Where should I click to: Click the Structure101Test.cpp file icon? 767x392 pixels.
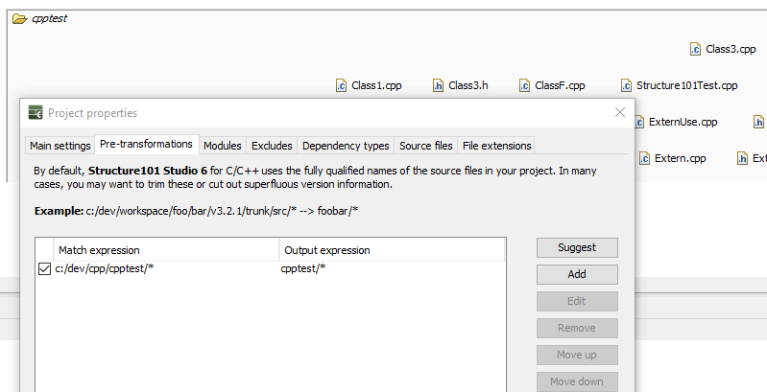pyautogui.click(x=626, y=85)
